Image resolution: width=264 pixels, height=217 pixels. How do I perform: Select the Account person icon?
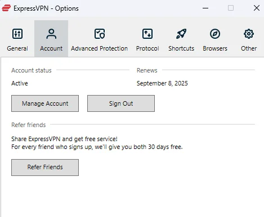coord(51,34)
